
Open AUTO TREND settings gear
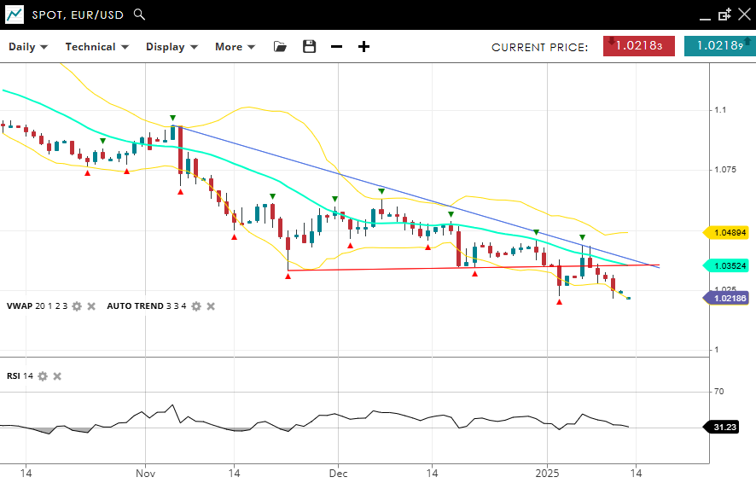195,306
